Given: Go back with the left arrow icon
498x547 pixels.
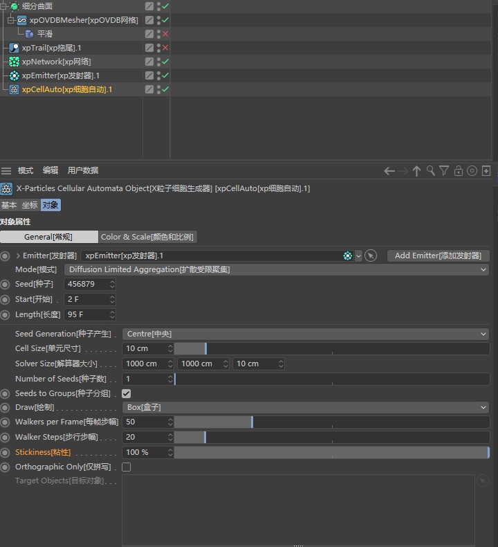Looking at the screenshot, I should pyautogui.click(x=389, y=171).
